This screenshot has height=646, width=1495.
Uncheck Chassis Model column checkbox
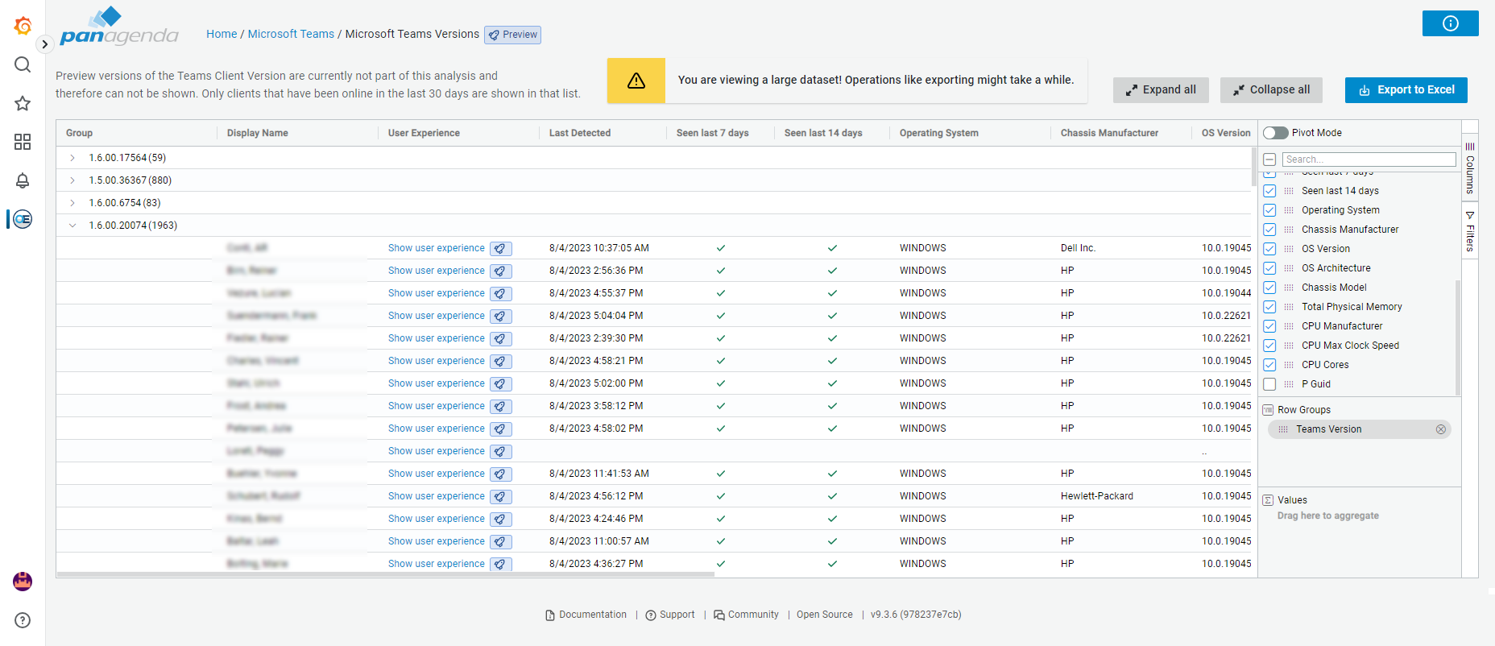(x=1269, y=288)
